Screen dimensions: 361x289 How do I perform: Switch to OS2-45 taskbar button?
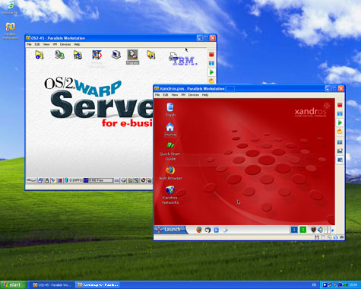52,285
